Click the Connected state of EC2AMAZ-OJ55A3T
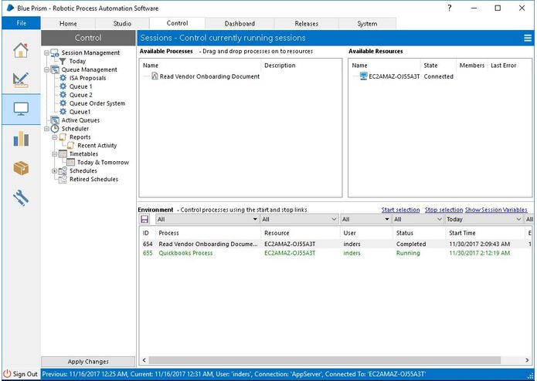Image resolution: width=537 pixels, height=381 pixels. point(438,76)
